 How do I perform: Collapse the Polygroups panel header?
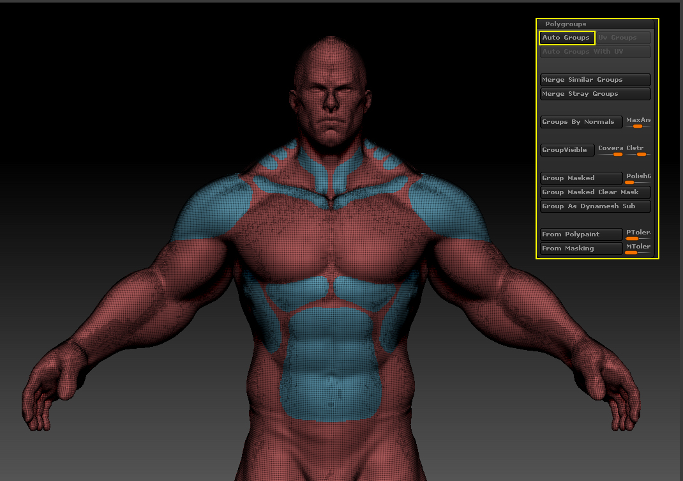click(x=566, y=24)
